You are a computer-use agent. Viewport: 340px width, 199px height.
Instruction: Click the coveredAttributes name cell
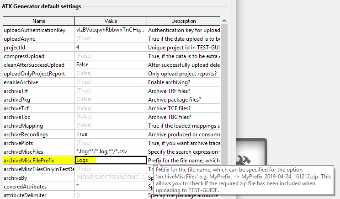[39, 186]
